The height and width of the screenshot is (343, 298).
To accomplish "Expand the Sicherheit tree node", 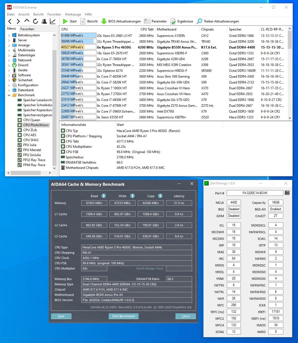I will pos(9,80).
